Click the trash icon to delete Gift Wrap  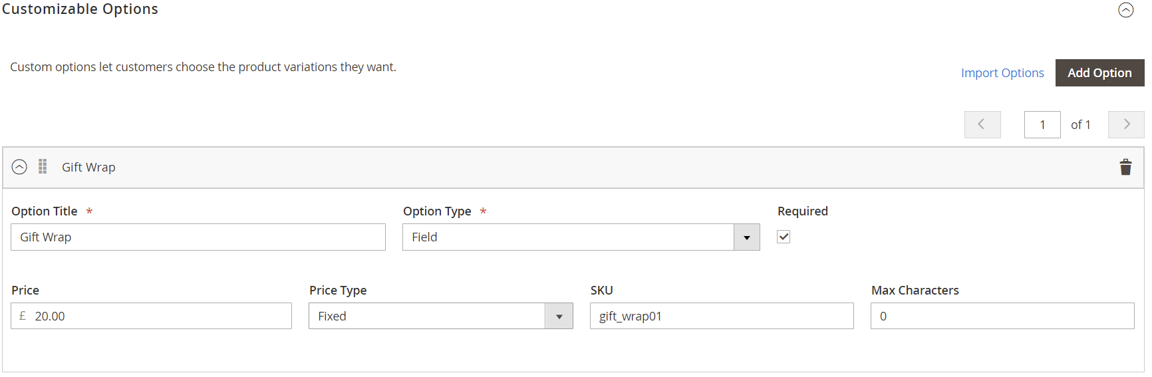(1125, 167)
